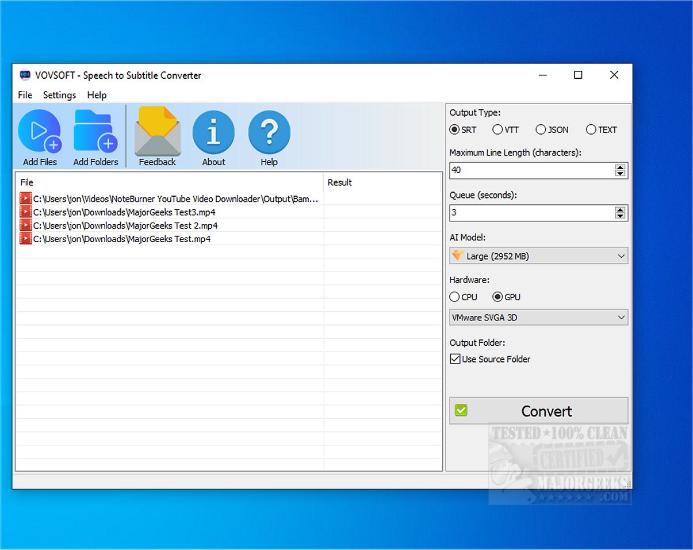Click the VOVSOFT app icon in title bar
This screenshot has height=550, width=693.
pyautogui.click(x=25, y=75)
